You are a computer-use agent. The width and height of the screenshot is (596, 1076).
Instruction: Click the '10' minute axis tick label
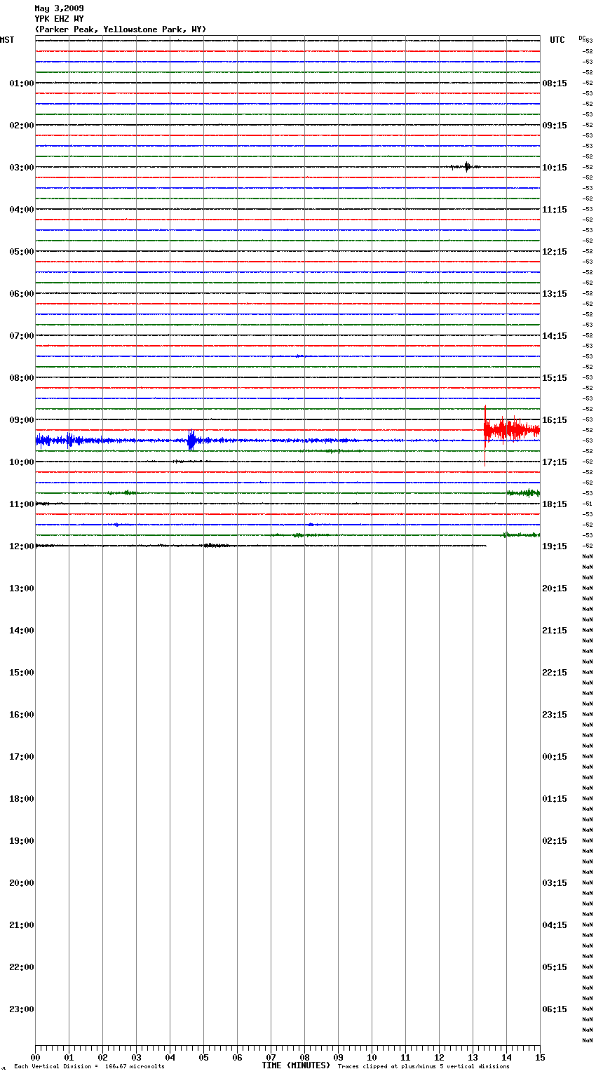372,1057
